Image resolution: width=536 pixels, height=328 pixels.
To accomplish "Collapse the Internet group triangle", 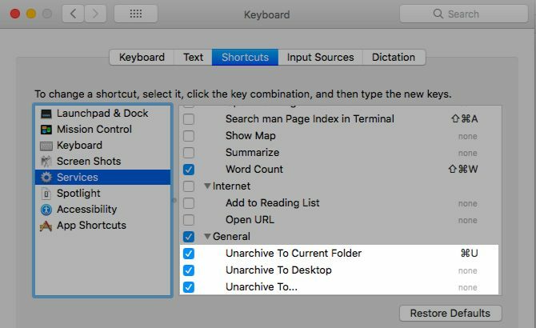I will (207, 186).
